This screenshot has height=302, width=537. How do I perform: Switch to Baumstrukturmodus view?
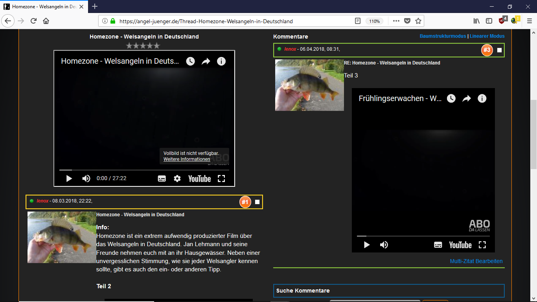(443, 36)
